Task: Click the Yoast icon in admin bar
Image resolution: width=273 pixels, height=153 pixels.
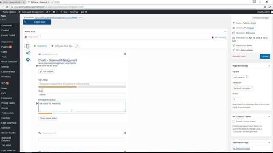Action: coord(82,12)
